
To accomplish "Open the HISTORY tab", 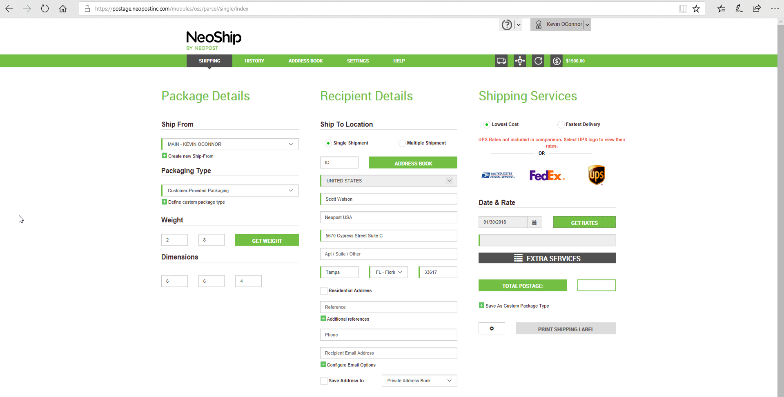I will tap(254, 61).
